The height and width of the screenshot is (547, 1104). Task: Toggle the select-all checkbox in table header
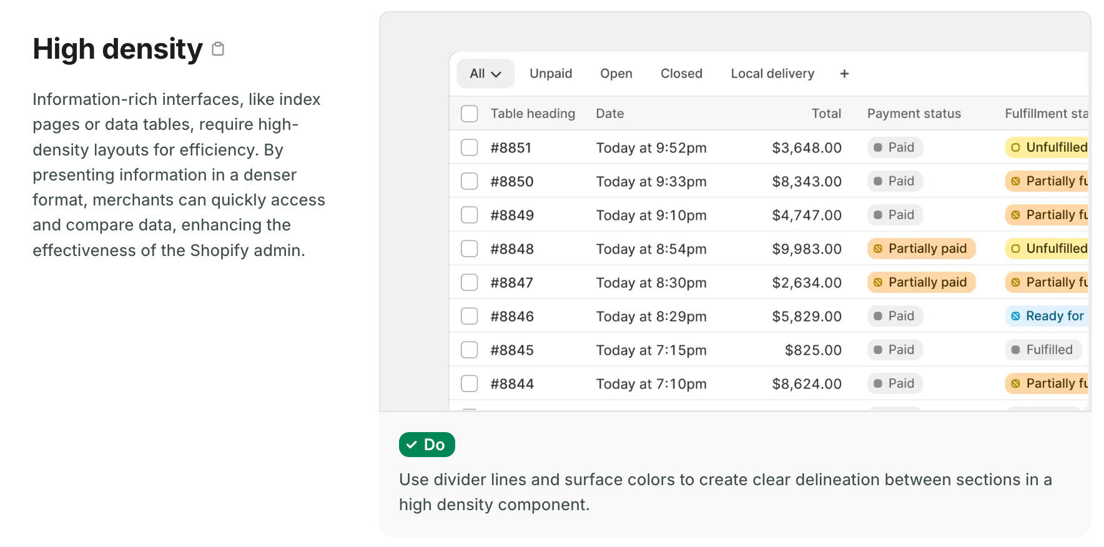[x=469, y=114]
